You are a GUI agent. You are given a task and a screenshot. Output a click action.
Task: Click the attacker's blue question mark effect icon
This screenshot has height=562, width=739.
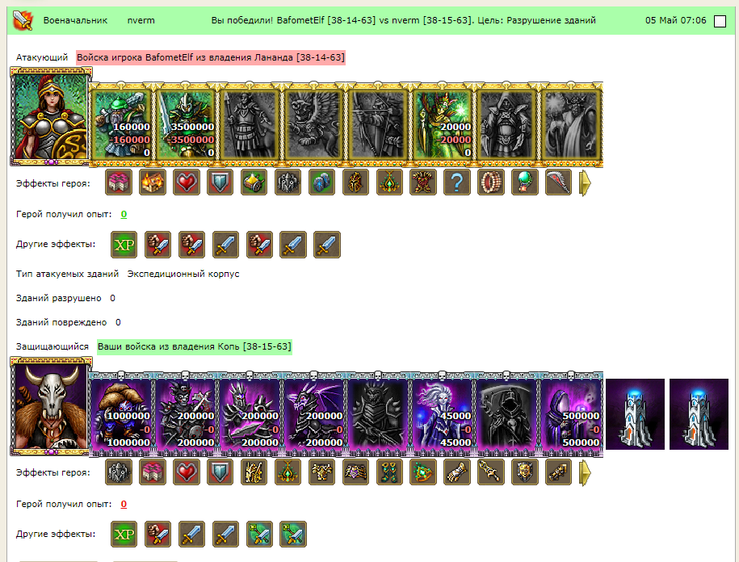click(456, 182)
